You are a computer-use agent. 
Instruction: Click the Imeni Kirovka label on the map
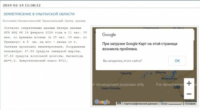(111, 88)
